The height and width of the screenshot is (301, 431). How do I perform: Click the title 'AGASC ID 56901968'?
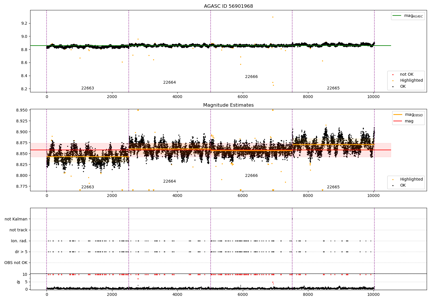point(228,6)
